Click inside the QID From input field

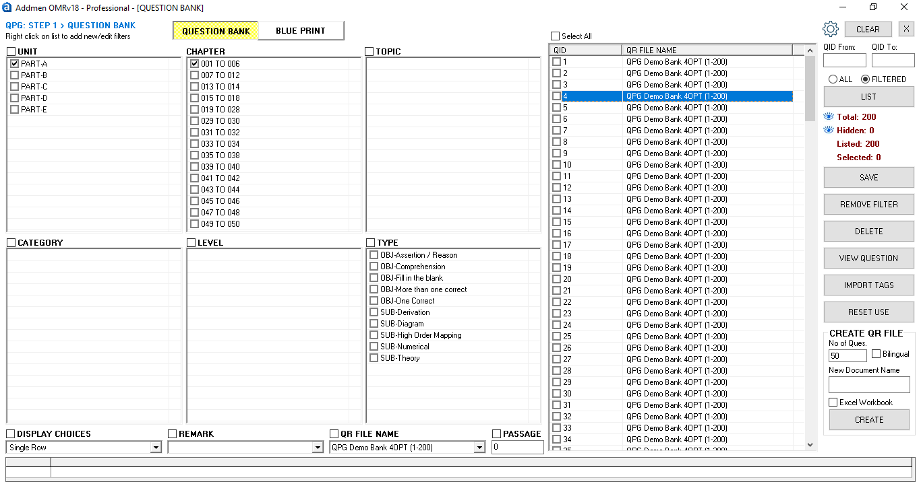844,60
